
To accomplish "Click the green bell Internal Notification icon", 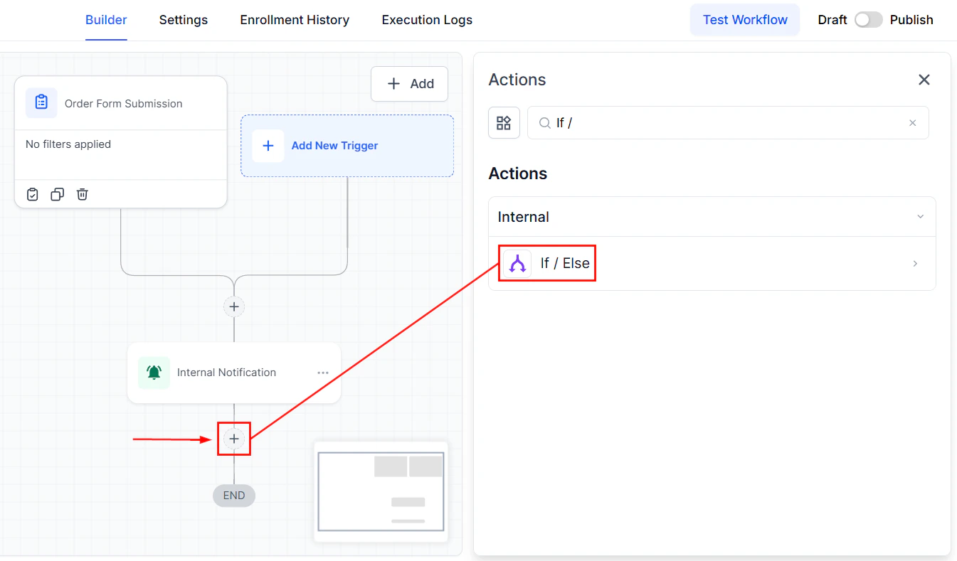I will [x=154, y=373].
